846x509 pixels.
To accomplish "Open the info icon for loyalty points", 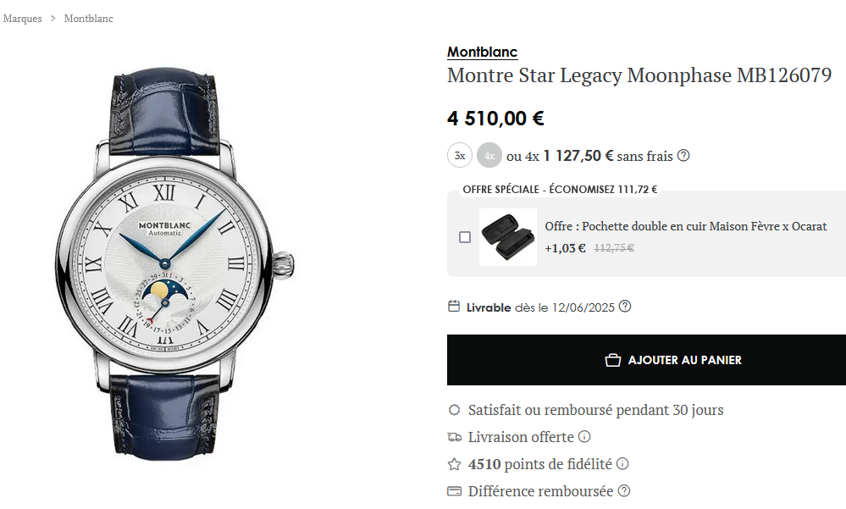I will [622, 464].
